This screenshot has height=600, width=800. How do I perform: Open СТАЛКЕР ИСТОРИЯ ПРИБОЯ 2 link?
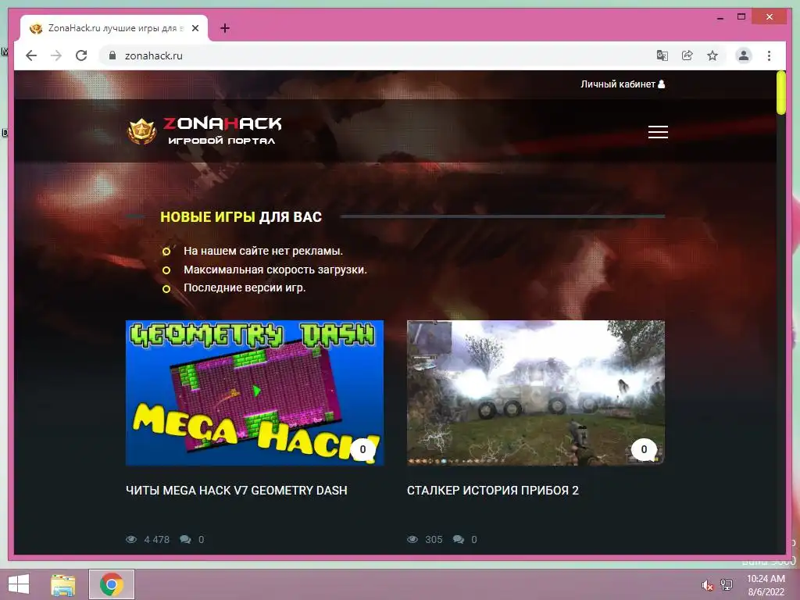click(x=492, y=491)
